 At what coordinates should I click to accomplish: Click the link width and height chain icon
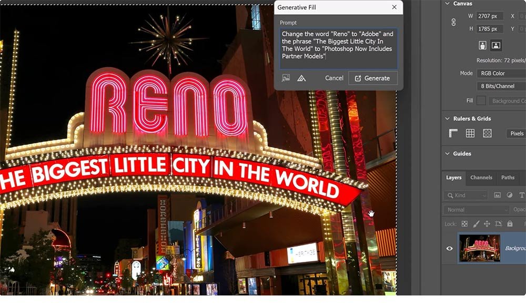[x=453, y=23]
